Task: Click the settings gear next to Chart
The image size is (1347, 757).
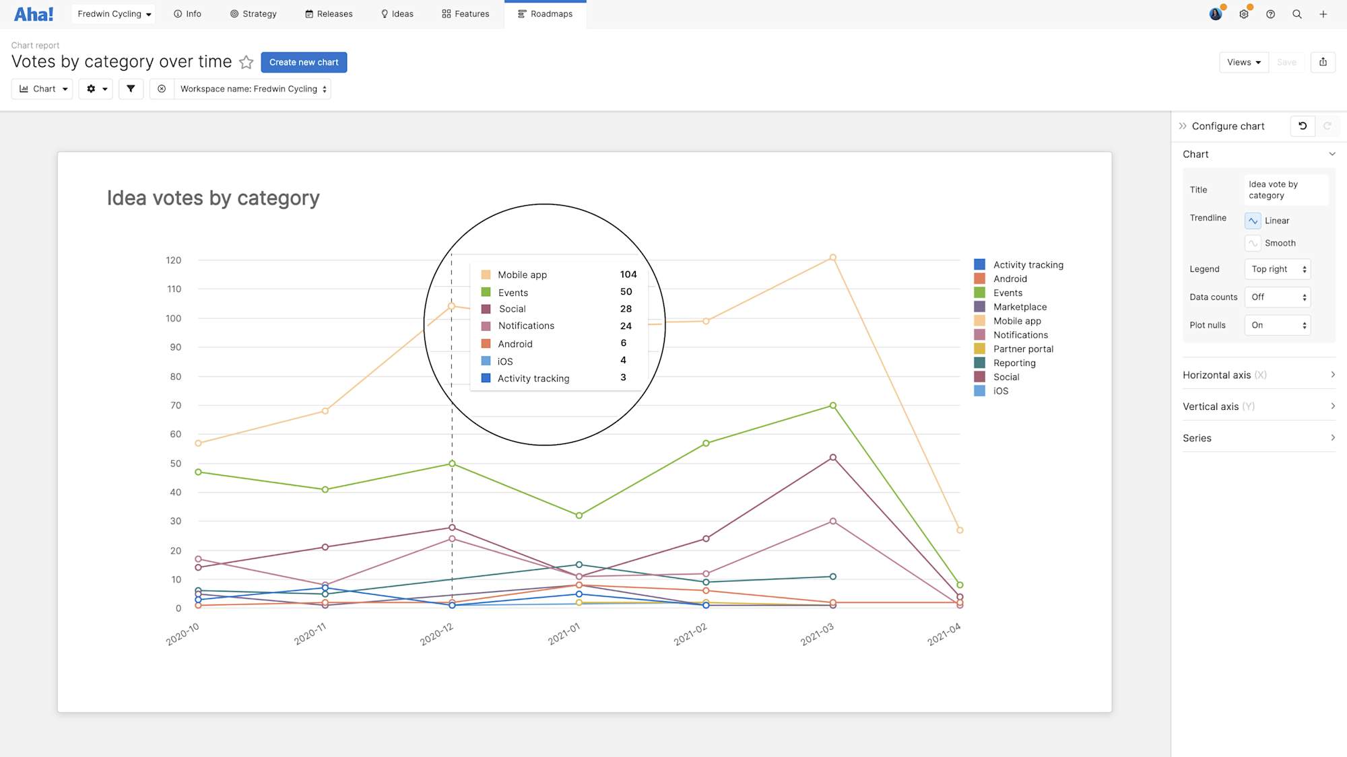Action: [x=96, y=88]
